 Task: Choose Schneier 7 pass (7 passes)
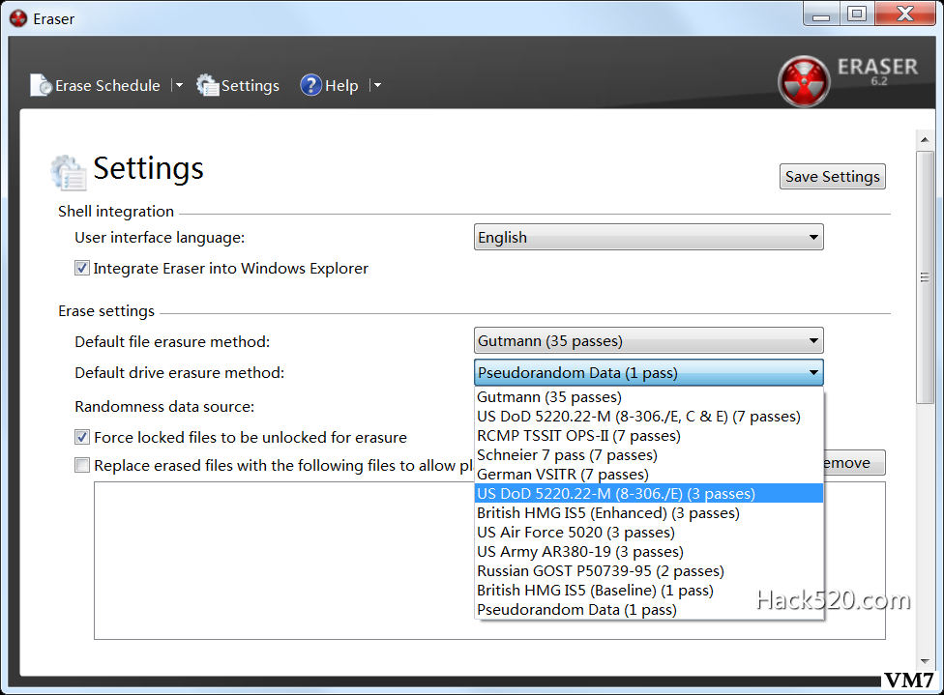pos(648,455)
